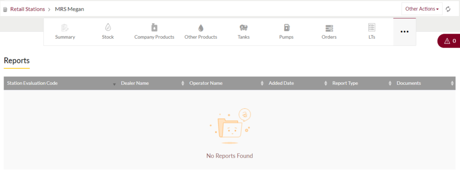Select the Stock droplet icon
This screenshot has width=460, height=189.
tap(108, 27)
